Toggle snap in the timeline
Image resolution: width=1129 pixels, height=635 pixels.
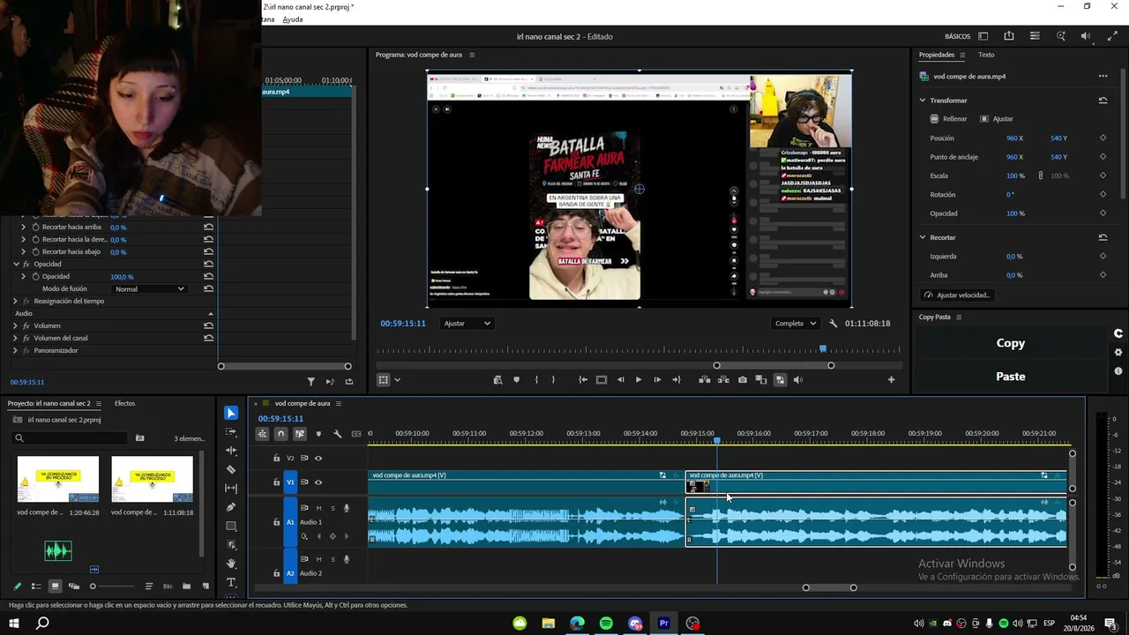pos(280,434)
